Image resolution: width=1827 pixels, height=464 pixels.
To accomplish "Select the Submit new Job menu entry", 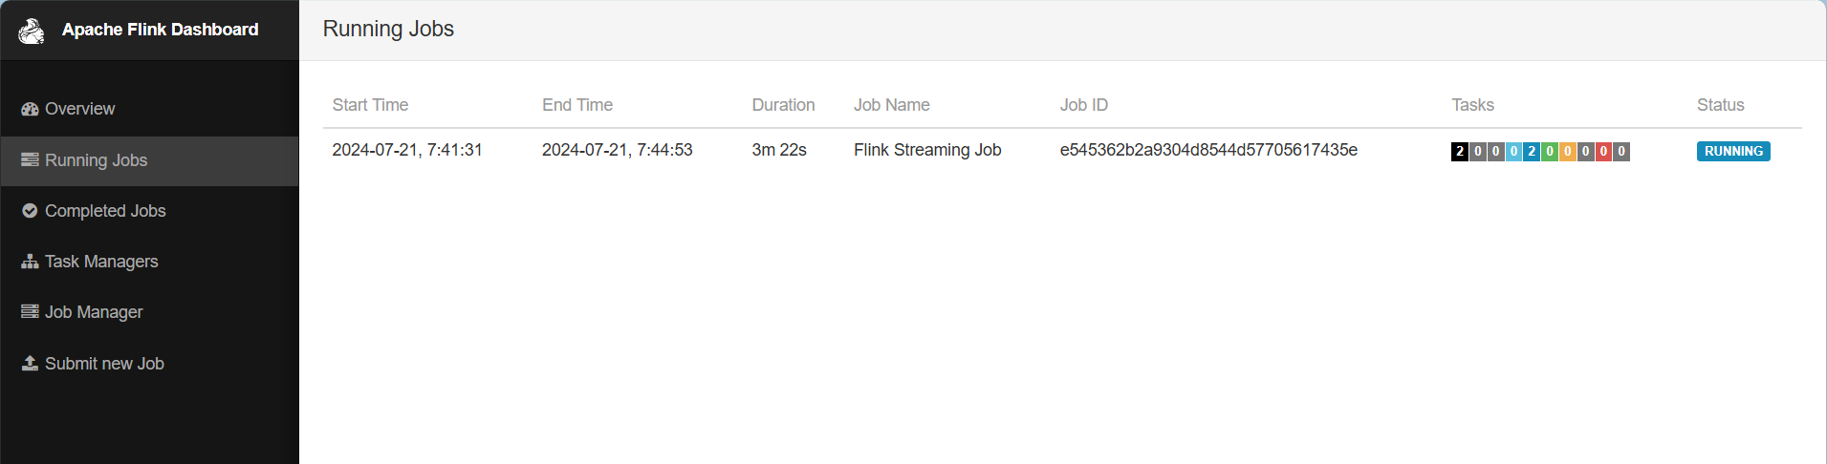I will [x=104, y=364].
